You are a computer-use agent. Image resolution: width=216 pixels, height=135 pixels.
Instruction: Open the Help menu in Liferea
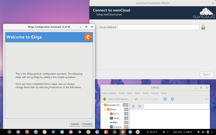[164, 93]
